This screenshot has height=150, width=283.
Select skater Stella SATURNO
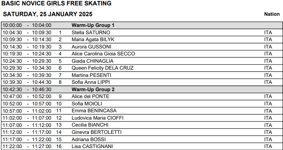[x=91, y=33]
